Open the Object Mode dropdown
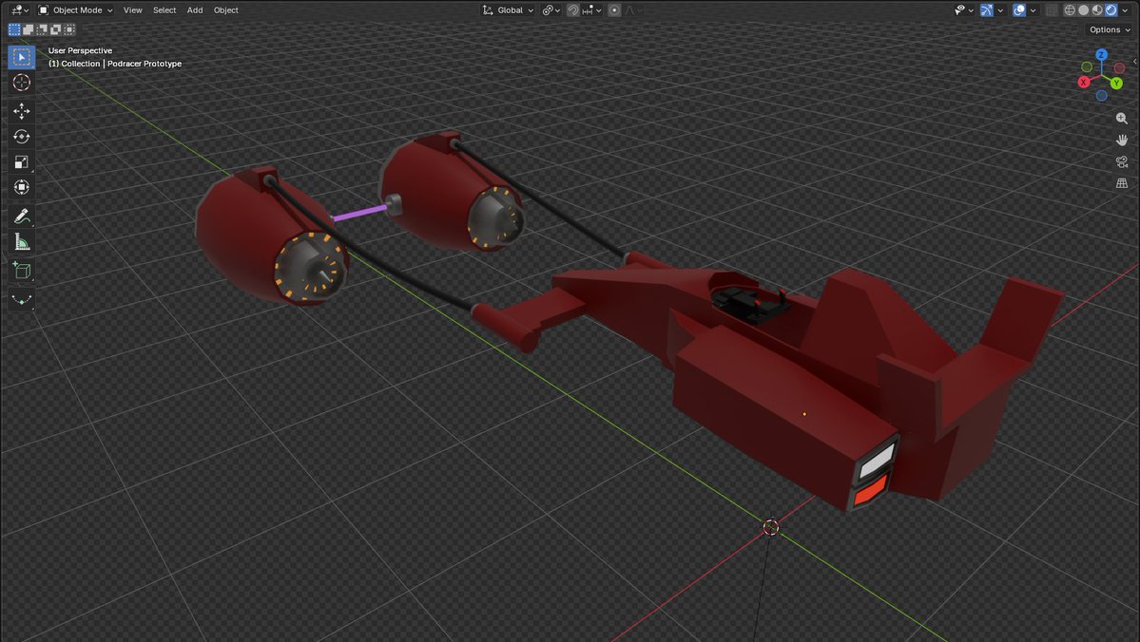Screen dimensions: 1140x642 (x=76, y=10)
